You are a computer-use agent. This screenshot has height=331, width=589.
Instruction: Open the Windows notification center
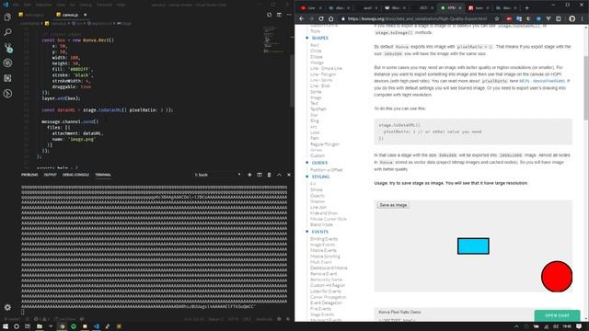coord(579,326)
